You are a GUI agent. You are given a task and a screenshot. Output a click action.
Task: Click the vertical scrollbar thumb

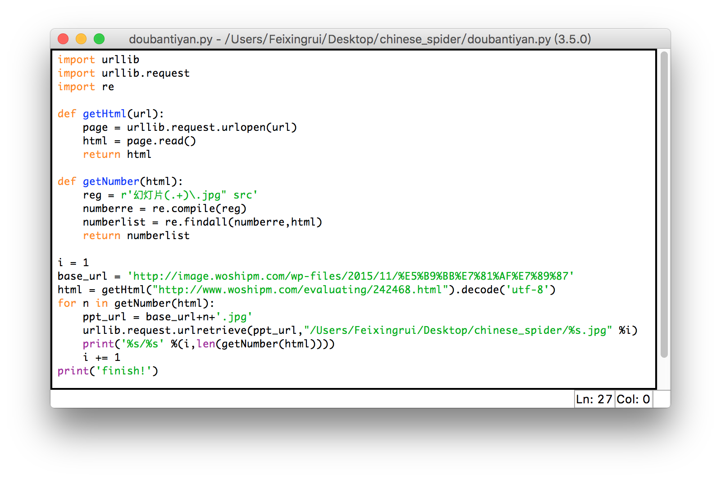(664, 205)
